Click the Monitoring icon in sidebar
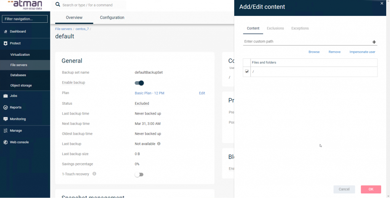Image resolution: width=390 pixels, height=198 pixels. 6,119
